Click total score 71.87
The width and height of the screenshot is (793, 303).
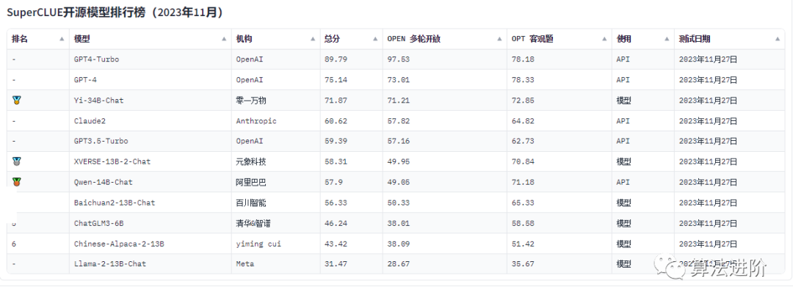(336, 101)
